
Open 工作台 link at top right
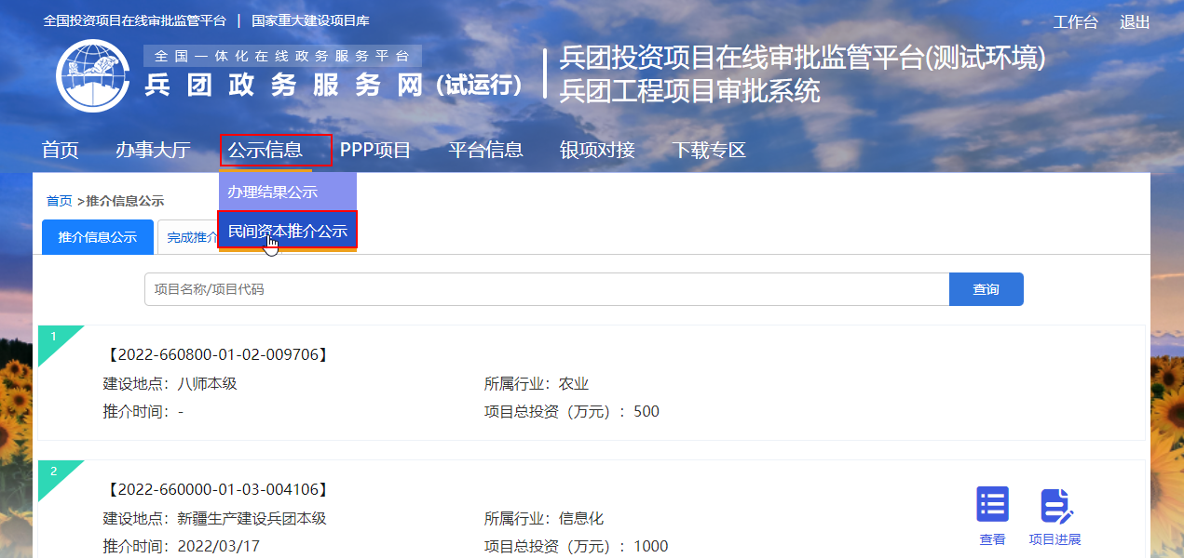click(1075, 22)
